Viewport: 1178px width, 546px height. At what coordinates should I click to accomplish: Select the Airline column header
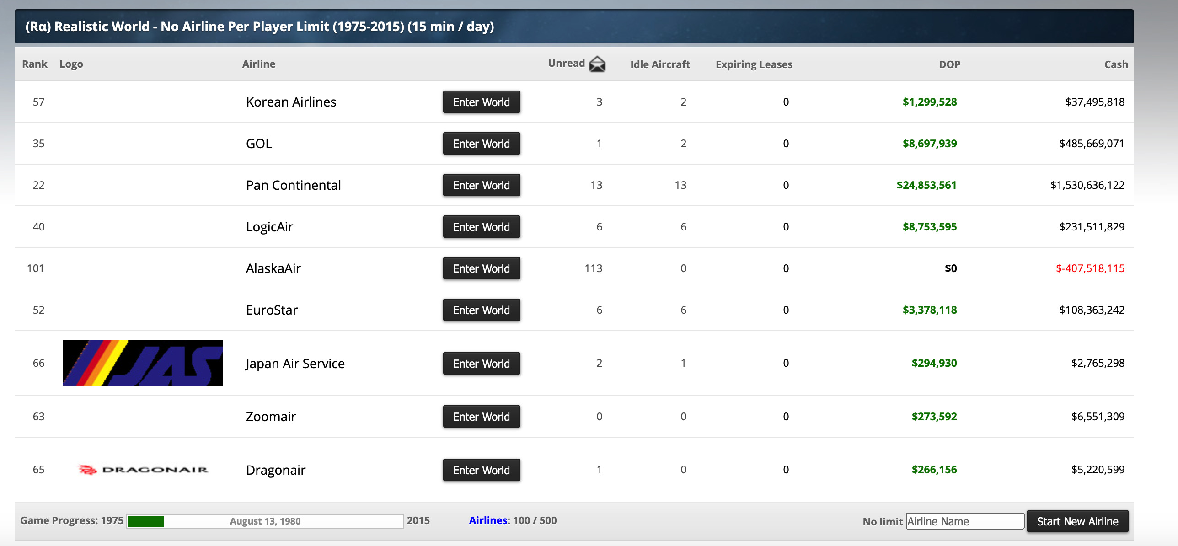pyautogui.click(x=259, y=64)
